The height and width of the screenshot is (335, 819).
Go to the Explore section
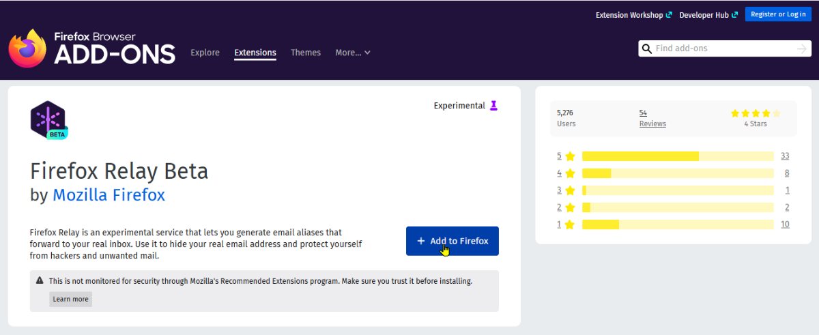click(x=205, y=53)
